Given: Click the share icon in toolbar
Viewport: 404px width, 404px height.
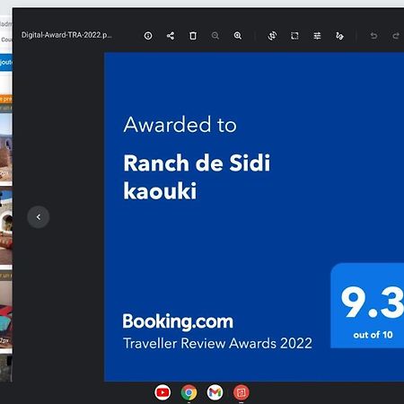Looking at the screenshot, I should (x=171, y=36).
